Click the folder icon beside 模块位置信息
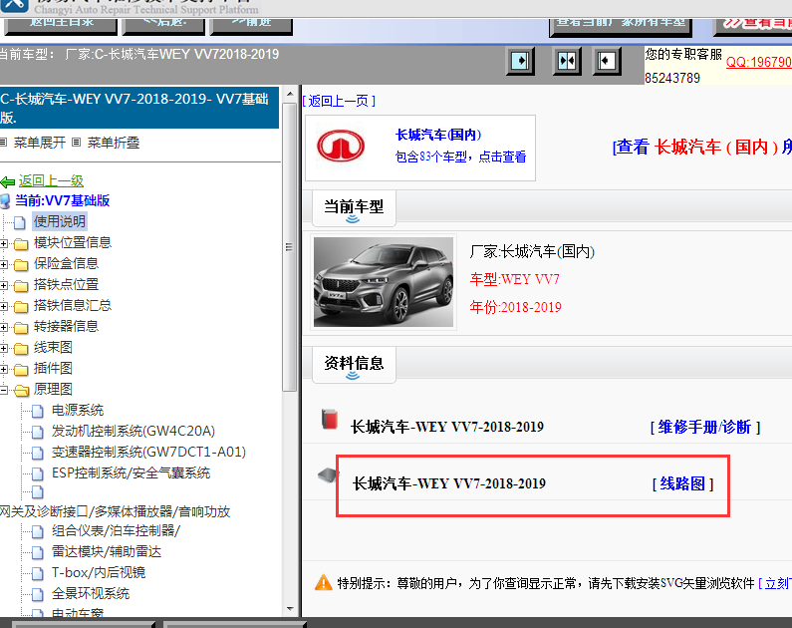This screenshot has height=628, width=792. click(21, 244)
